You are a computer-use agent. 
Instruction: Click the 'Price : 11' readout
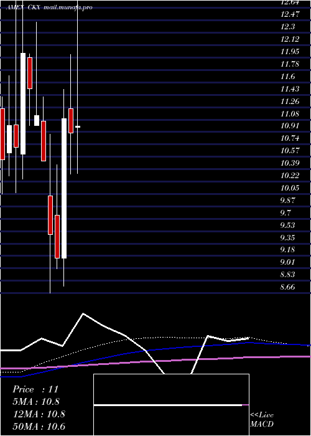click(x=35, y=389)
